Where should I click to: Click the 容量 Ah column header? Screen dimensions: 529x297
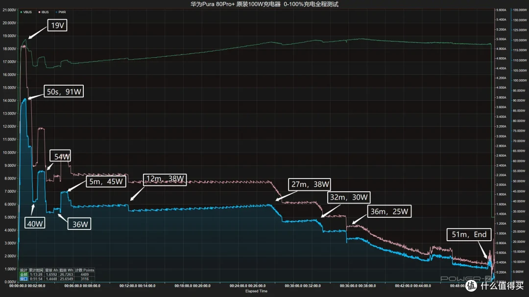click(x=51, y=271)
